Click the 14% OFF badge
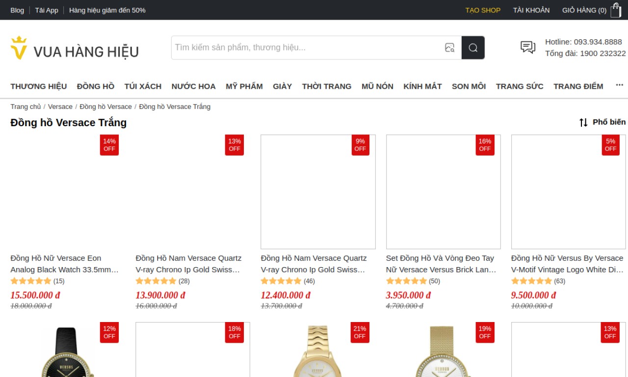Viewport: 628px width, 377px height. pyautogui.click(x=109, y=145)
